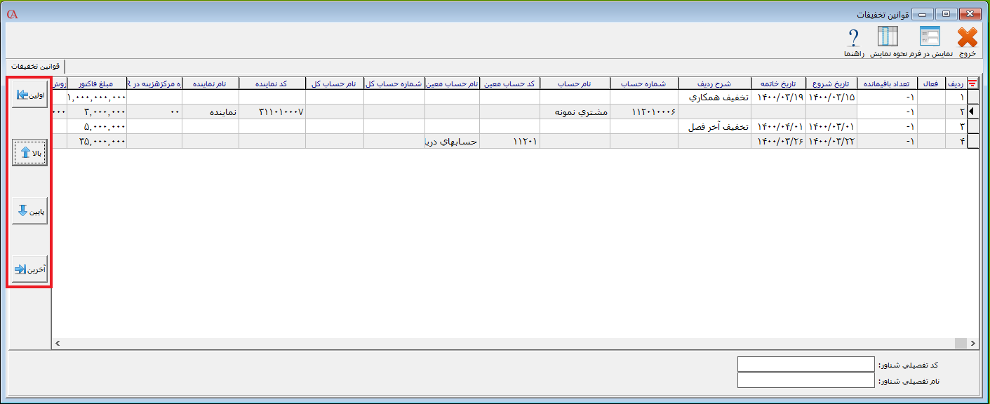The height and width of the screenshot is (404, 990).
Task: Move down using the پایین arrow button
Action: pos(29,211)
